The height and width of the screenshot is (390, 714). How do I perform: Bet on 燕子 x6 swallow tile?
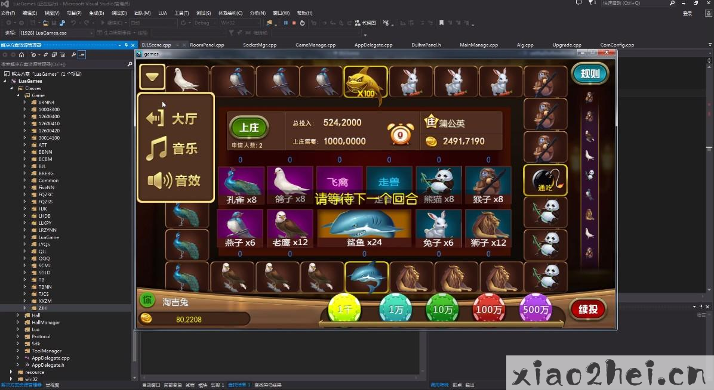coord(240,228)
